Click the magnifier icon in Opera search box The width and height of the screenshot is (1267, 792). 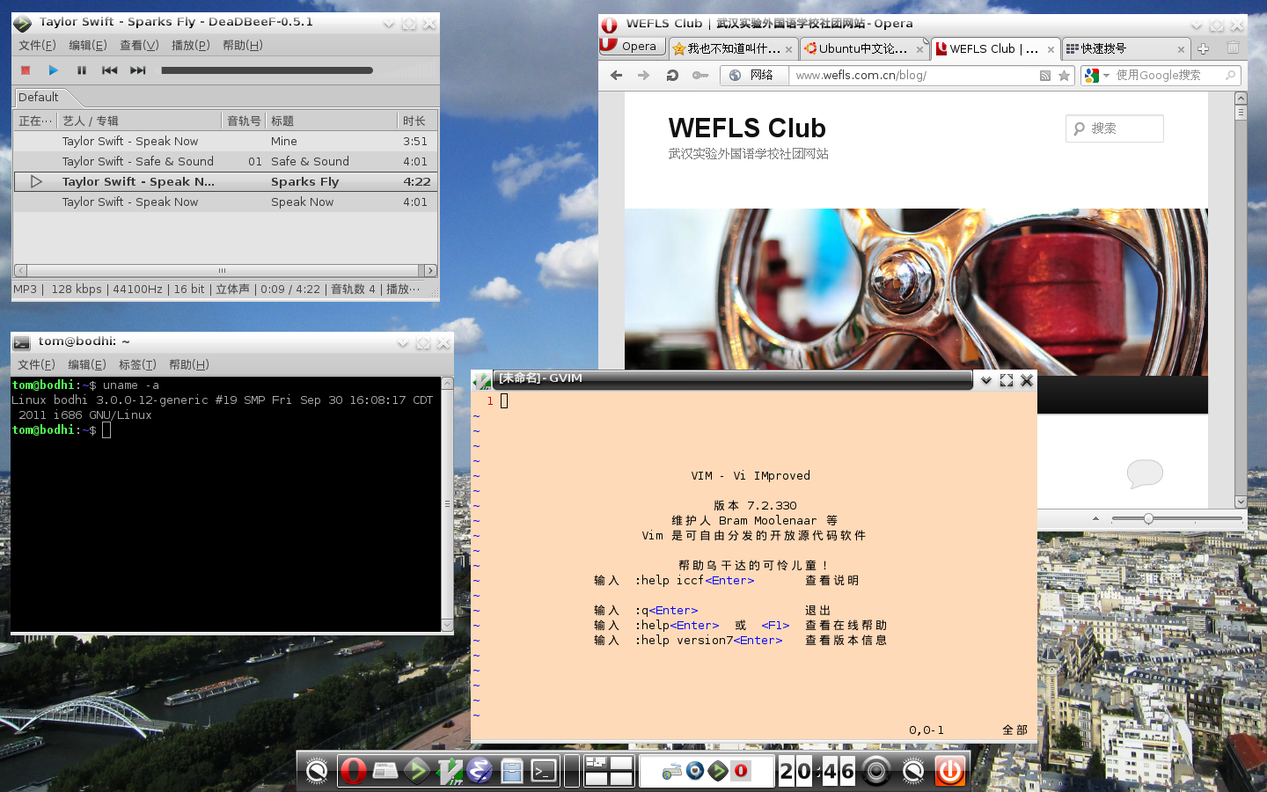tap(1231, 76)
